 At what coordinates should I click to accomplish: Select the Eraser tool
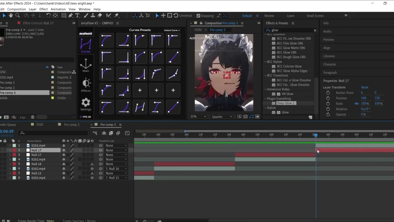click(x=100, y=15)
